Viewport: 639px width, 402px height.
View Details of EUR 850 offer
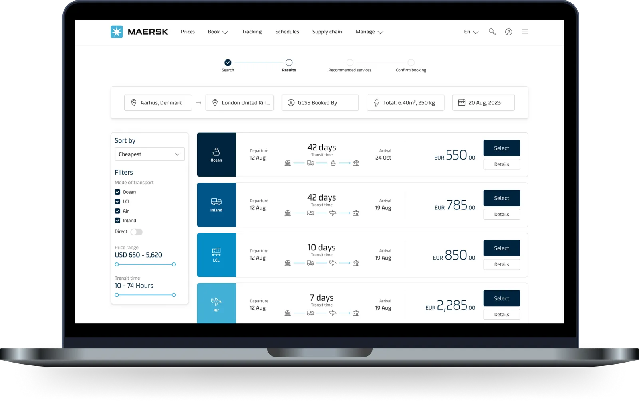502,264
